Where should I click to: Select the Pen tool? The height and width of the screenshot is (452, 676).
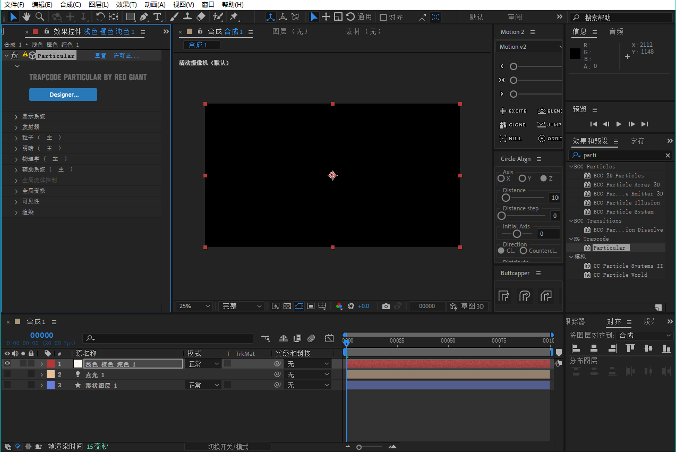click(x=144, y=17)
